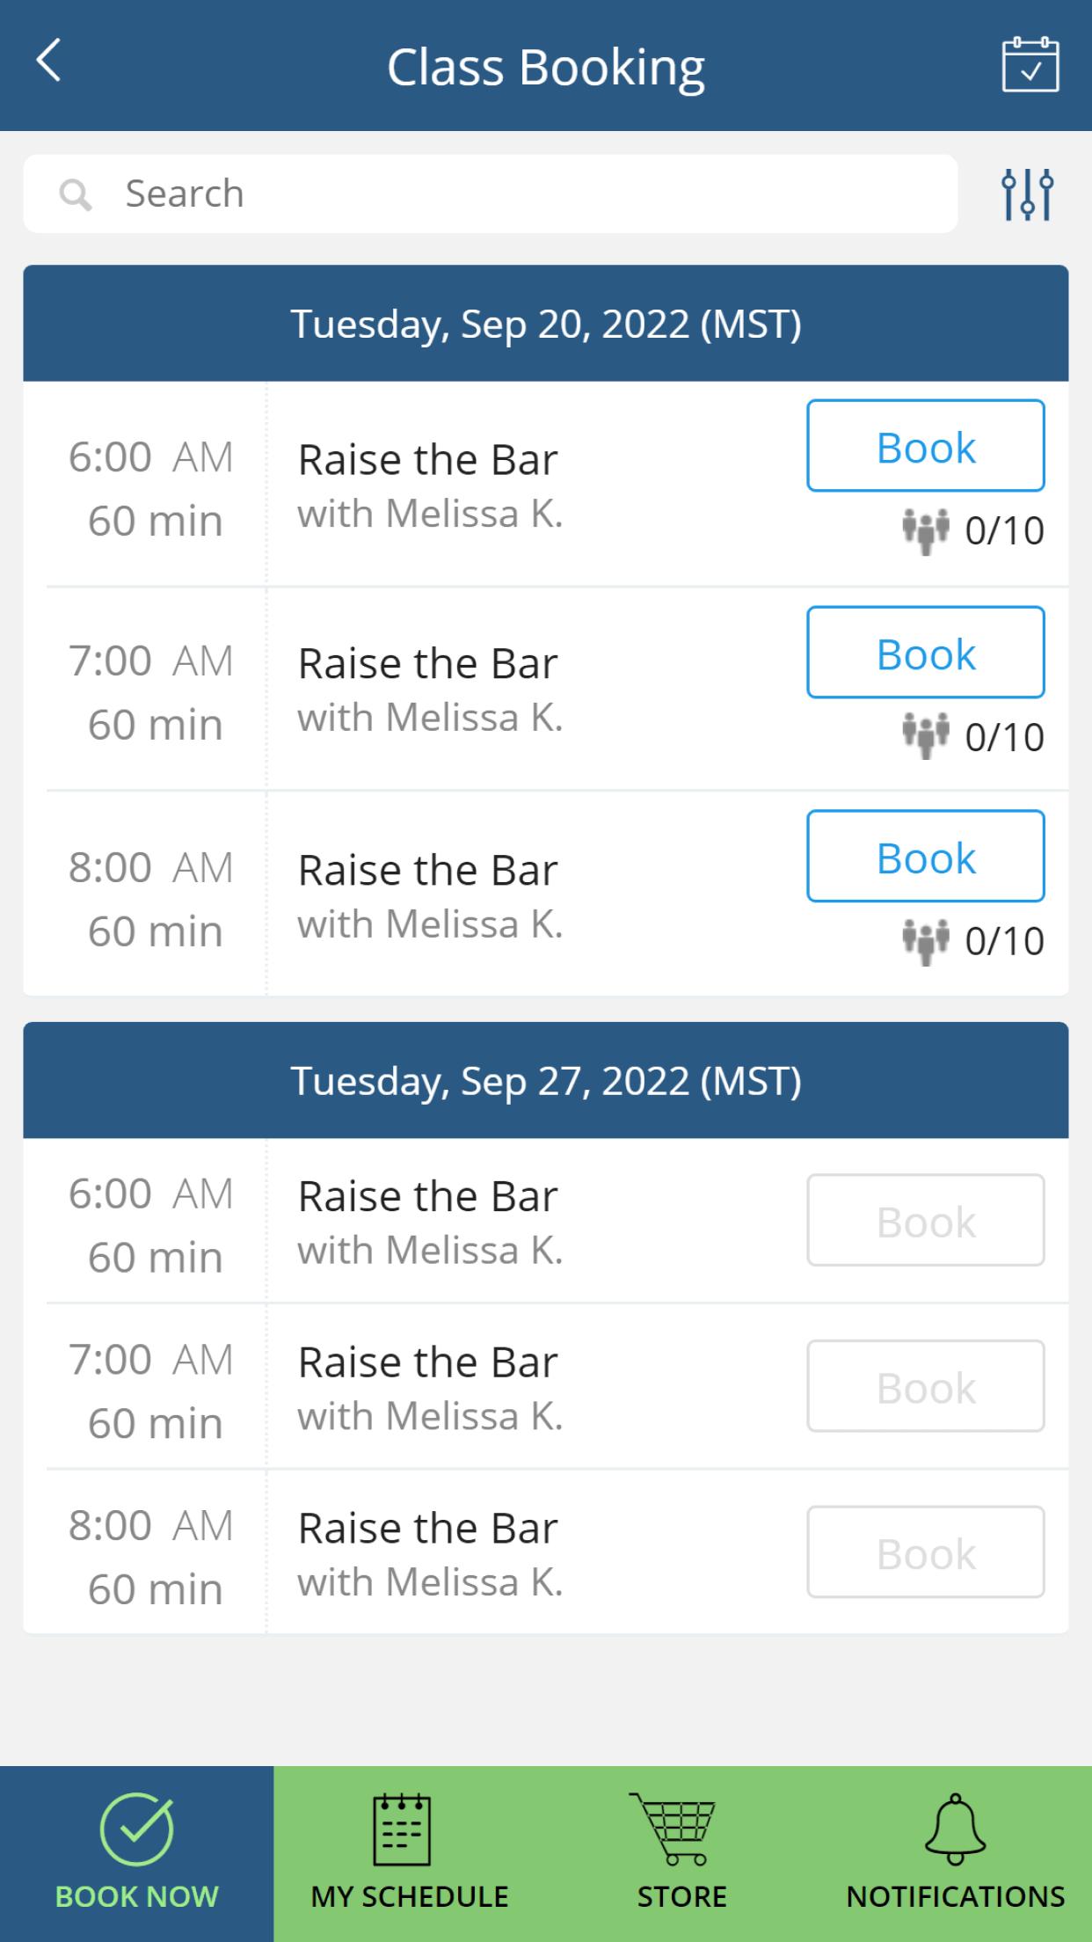Tap the search magnifier icon
Image resolution: width=1092 pixels, height=1942 pixels.
click(76, 194)
